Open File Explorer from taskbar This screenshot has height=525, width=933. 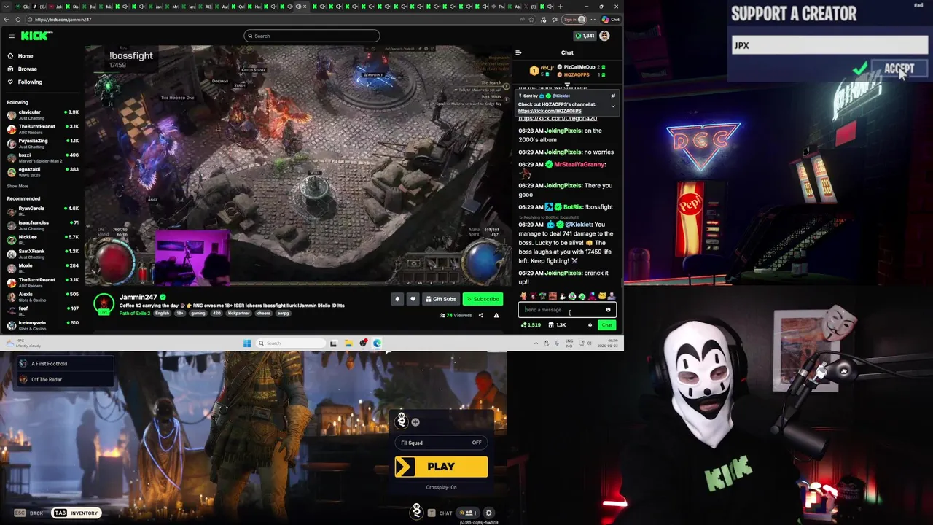pos(348,343)
